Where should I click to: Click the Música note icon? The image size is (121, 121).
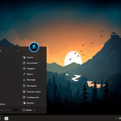point(24,74)
